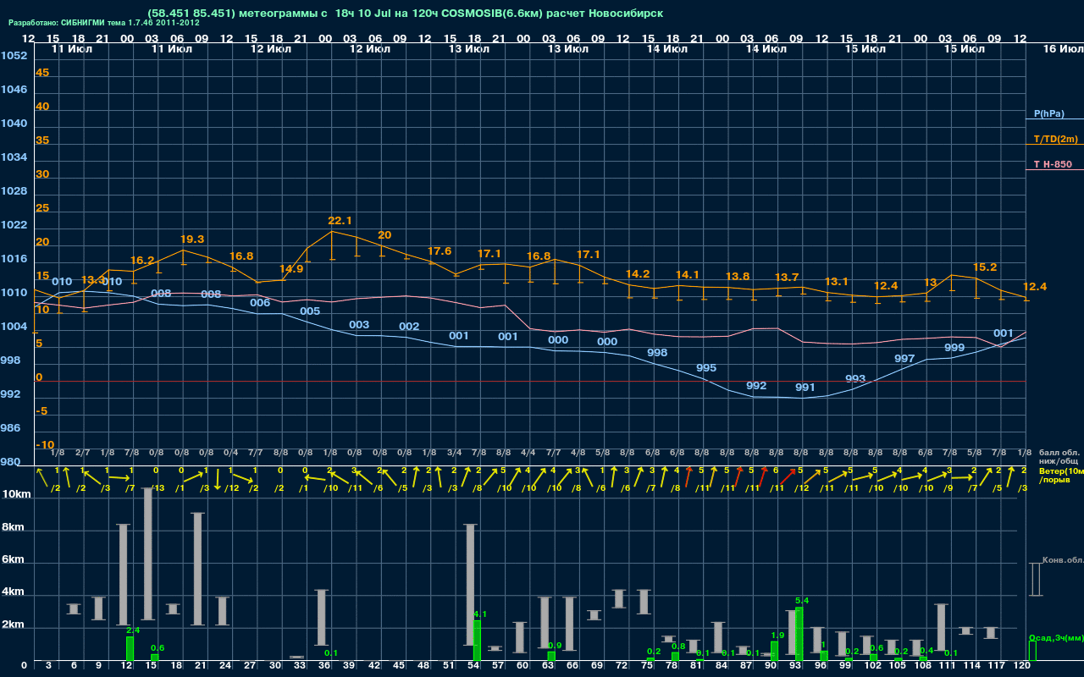Click forecast hour 54 on bottom axis
1084x677 pixels.
point(475,667)
